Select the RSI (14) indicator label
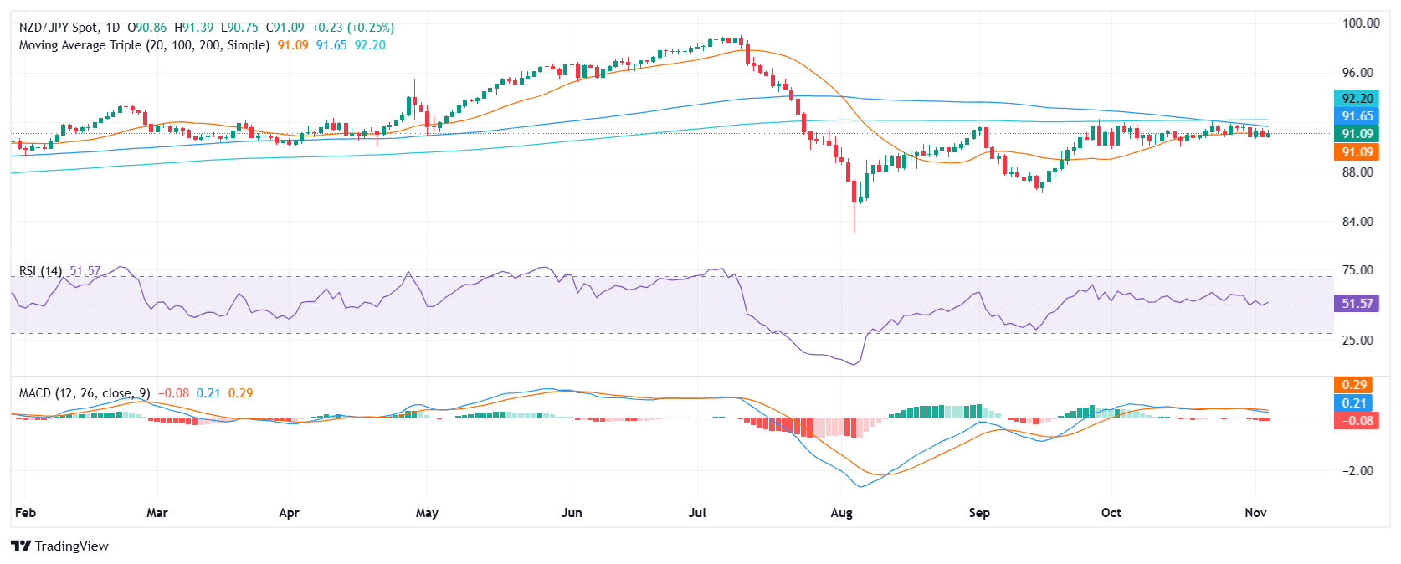 [x=40, y=271]
